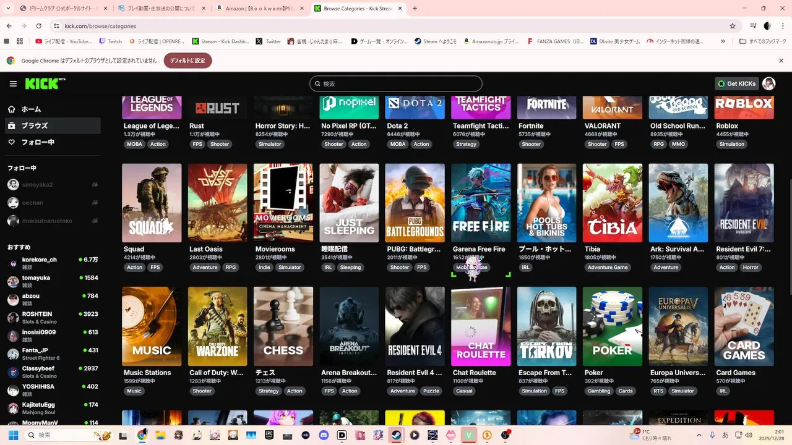
Task: Open the Chrome three-dot menu
Action: tap(781, 26)
